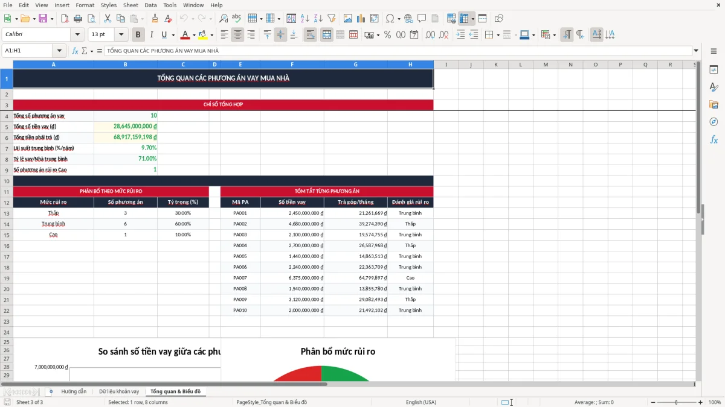Toggle Align Left
Image resolution: width=725 pixels, height=407 pixels.
click(x=224, y=35)
